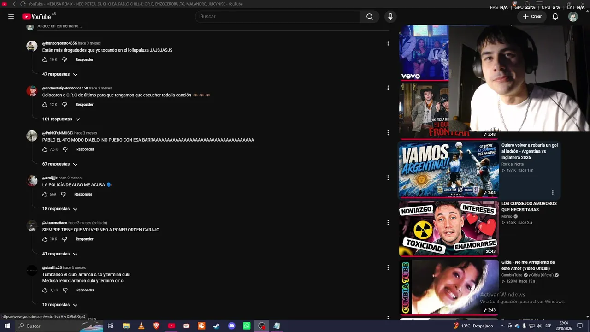This screenshot has width=590, height=332.
Task: Open options menu for @Juanmañaoo comment
Action: click(388, 223)
